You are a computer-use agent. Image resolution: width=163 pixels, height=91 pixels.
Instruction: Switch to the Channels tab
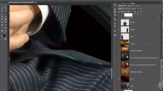pyautogui.click(x=123, y=3)
